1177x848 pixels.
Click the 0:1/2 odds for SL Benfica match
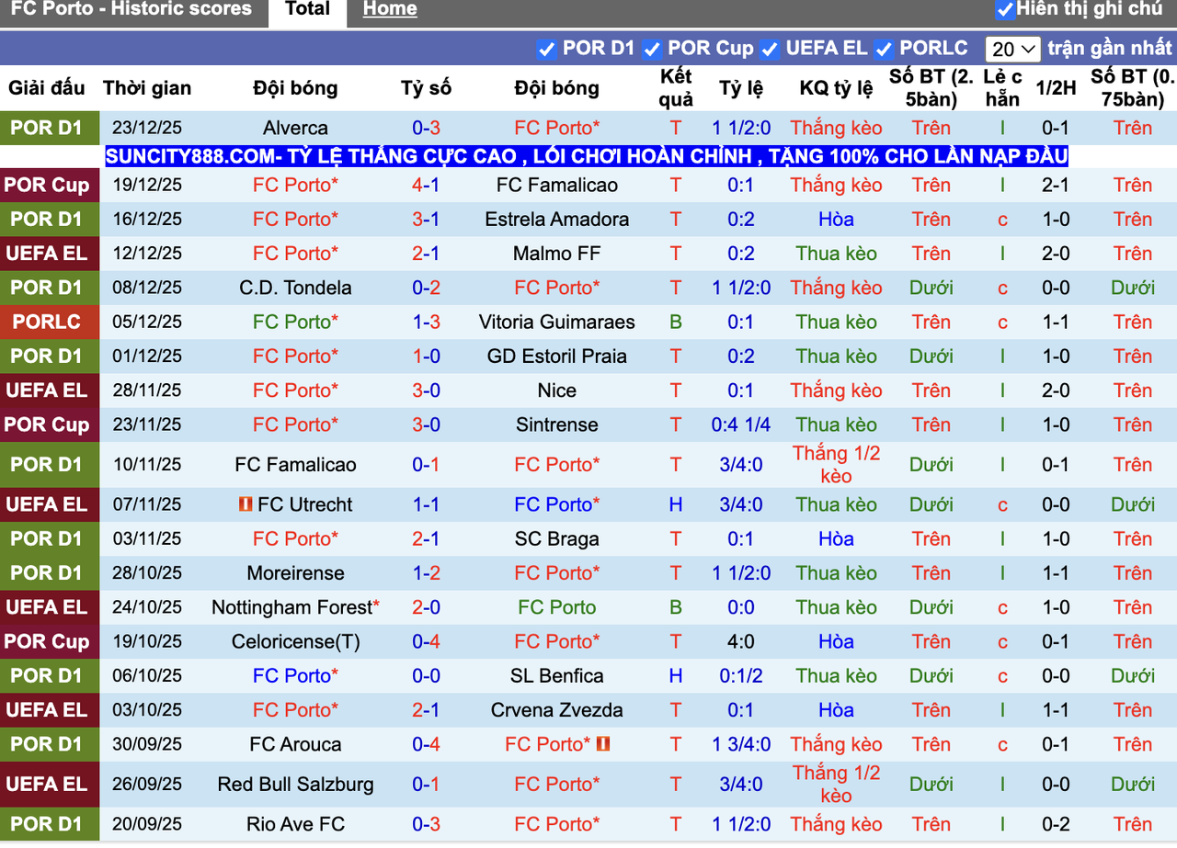click(741, 676)
